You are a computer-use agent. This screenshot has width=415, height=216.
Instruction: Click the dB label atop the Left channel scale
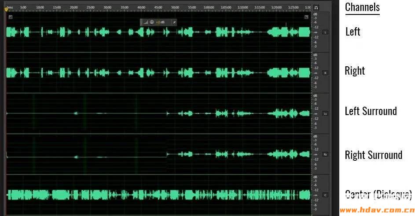(x=315, y=14)
